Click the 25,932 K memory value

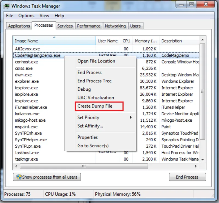pyautogui.click(x=148, y=75)
